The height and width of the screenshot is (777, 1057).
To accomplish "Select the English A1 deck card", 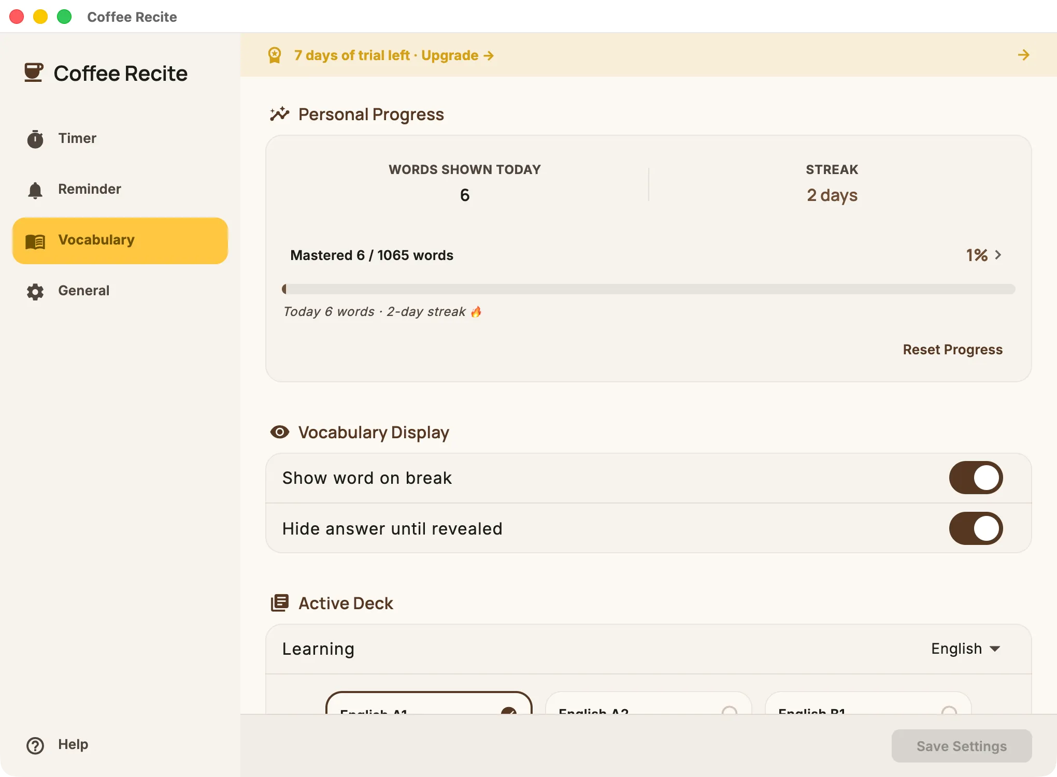I will [429, 703].
